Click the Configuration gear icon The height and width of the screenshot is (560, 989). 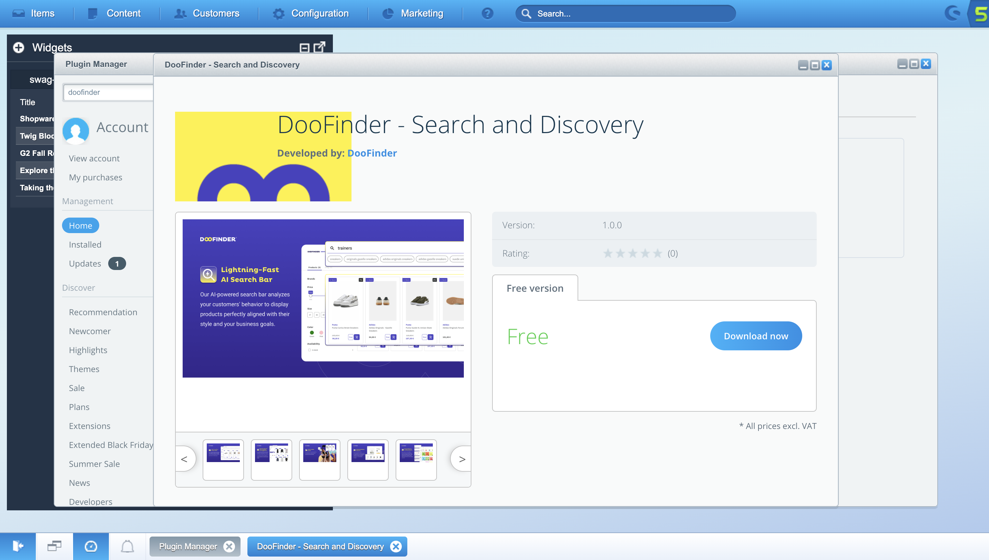pos(279,13)
